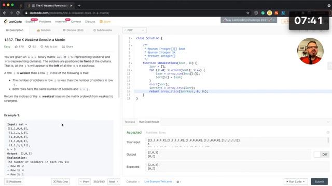Viewport: 332px width, 186px height.
Task: Click the blue extension icon in toolbar
Action: (x=283, y=13)
